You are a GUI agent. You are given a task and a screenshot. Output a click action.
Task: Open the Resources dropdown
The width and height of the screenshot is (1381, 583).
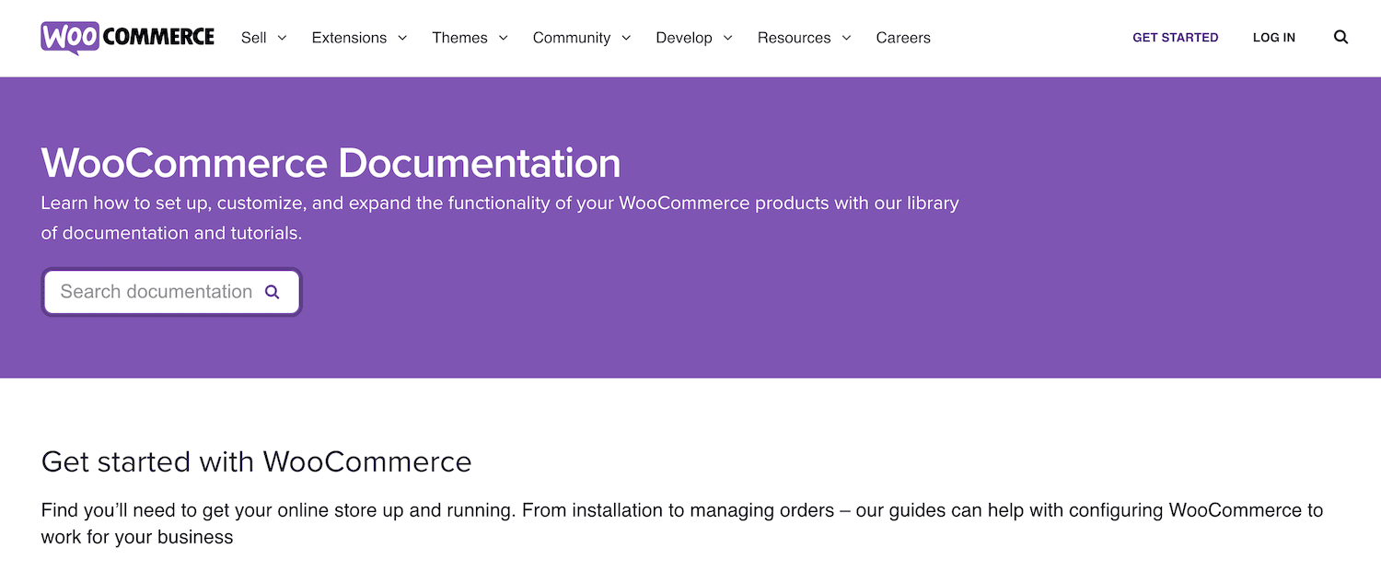794,38
